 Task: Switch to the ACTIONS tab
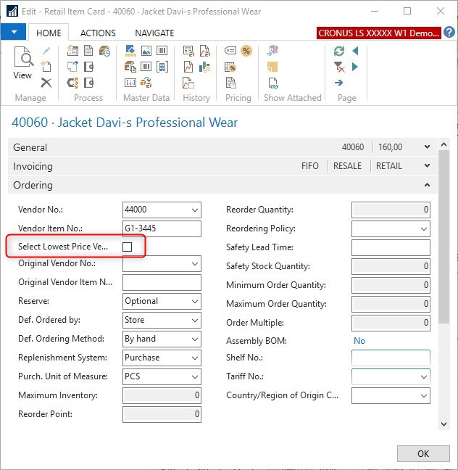[x=98, y=33]
